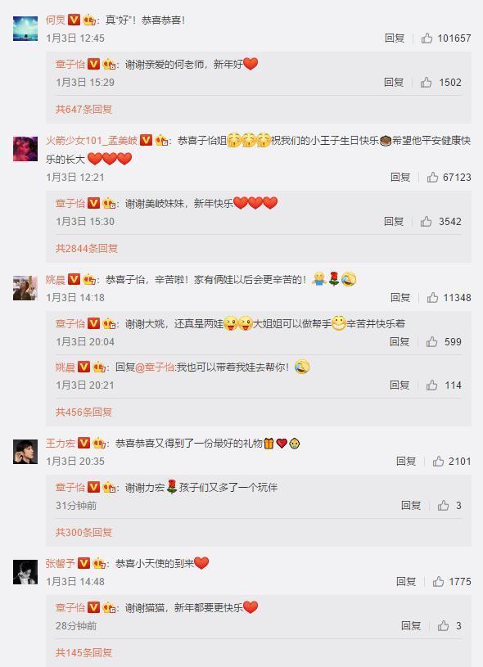This screenshot has height=667, width=483.
Task: Click 回复 on 张馨予's comment
Action: click(406, 582)
